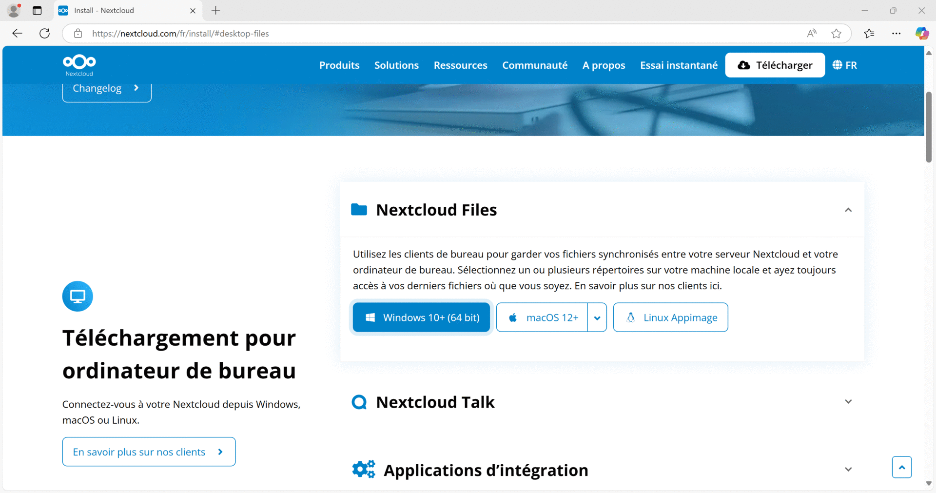Image resolution: width=936 pixels, height=493 pixels.
Task: Open En savoir plus sur nos clients
Action: coord(148,452)
